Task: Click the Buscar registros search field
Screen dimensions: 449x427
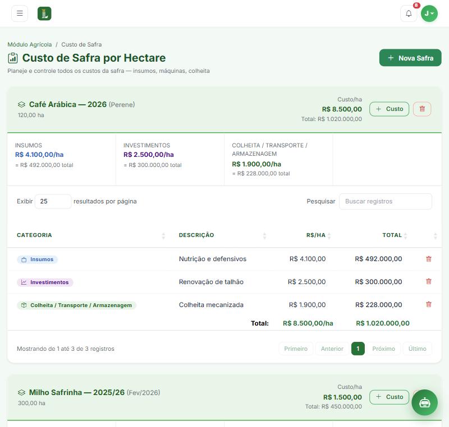Action: pos(386,202)
